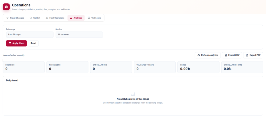Click the Passengers stat card
This screenshot has width=266, height=118.
(x=67, y=67)
